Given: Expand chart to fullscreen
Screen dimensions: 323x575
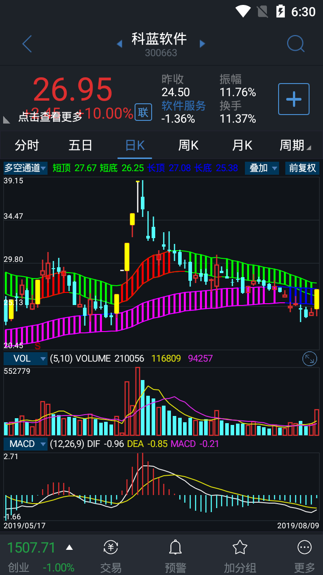Looking at the screenshot, I should pos(310,358).
